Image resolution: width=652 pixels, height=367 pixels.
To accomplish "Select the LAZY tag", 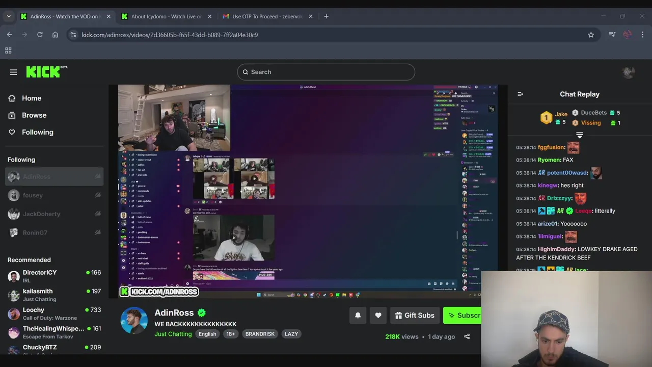I will click(x=291, y=334).
